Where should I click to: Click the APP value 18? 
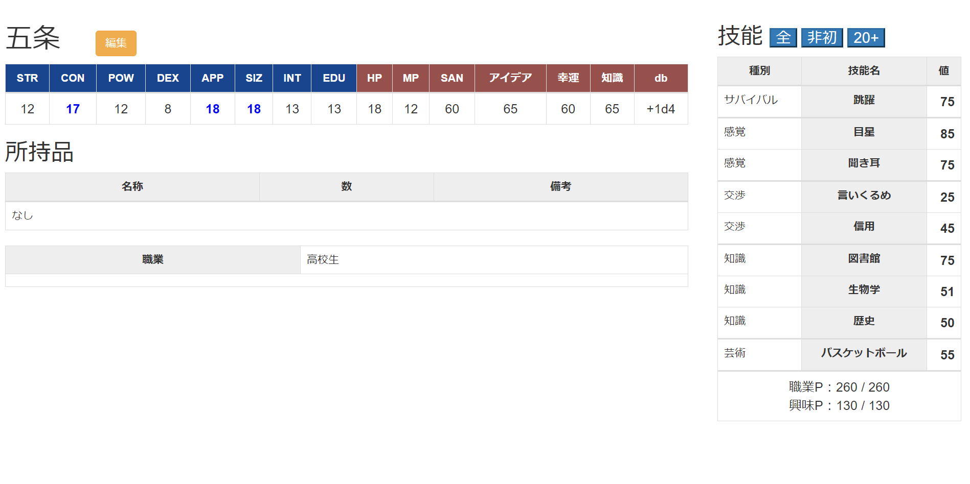click(212, 109)
